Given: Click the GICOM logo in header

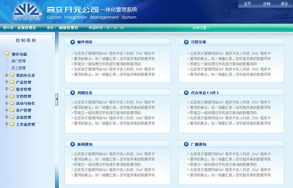Looking at the screenshot, I should tap(27, 12).
